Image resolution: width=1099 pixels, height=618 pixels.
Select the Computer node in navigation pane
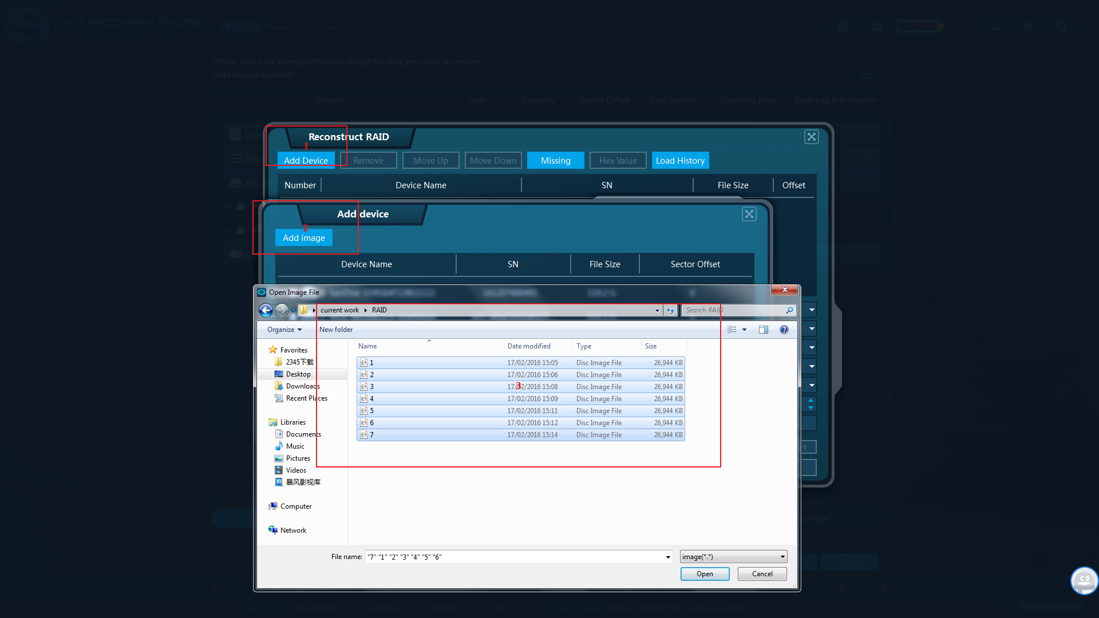(295, 506)
